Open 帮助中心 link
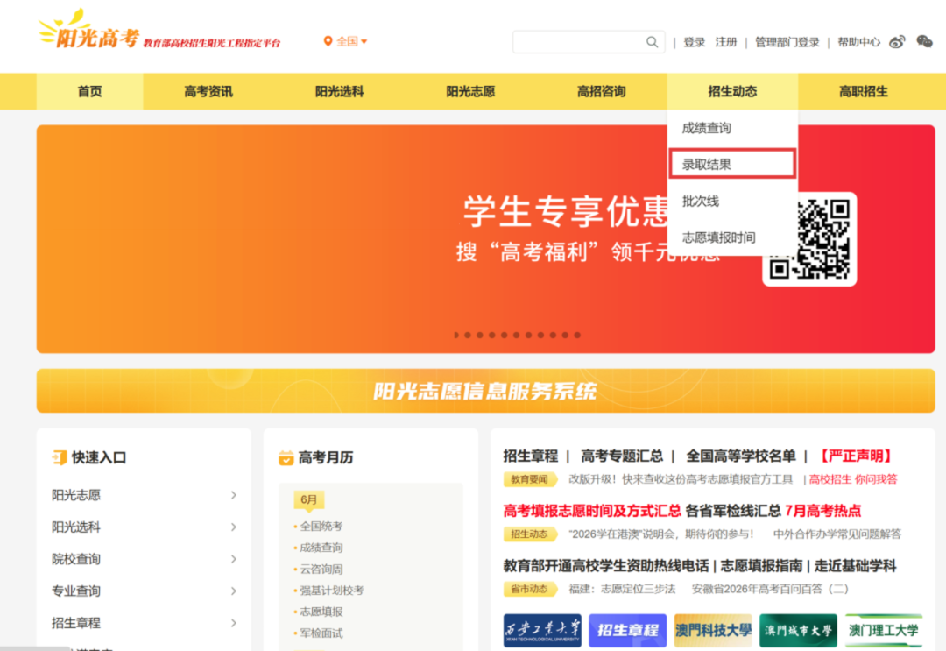The height and width of the screenshot is (651, 946). [859, 42]
